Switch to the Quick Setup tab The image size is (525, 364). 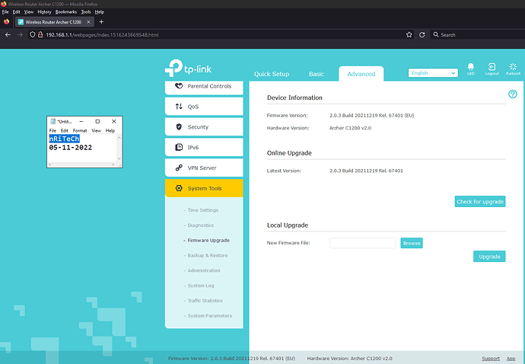tap(272, 74)
